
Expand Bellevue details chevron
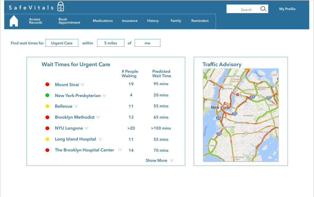76,106
